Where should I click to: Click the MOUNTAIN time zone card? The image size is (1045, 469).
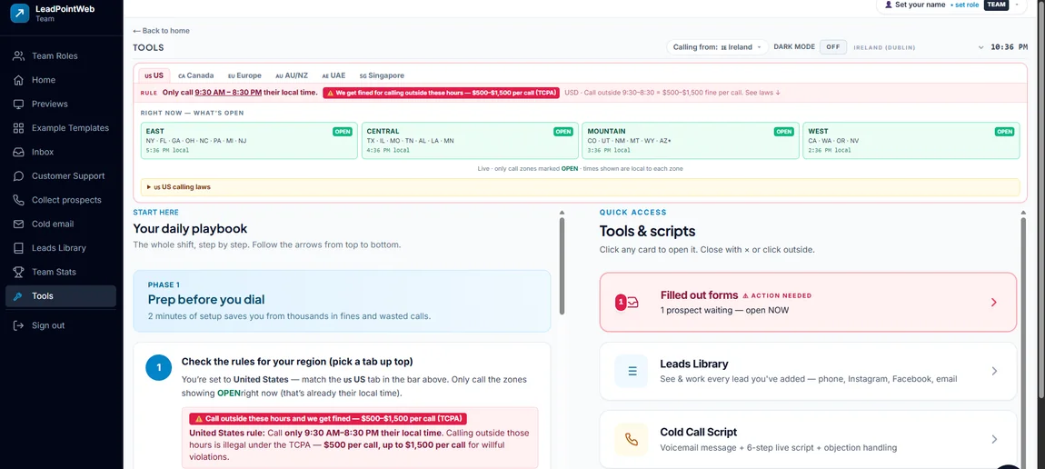pos(691,141)
